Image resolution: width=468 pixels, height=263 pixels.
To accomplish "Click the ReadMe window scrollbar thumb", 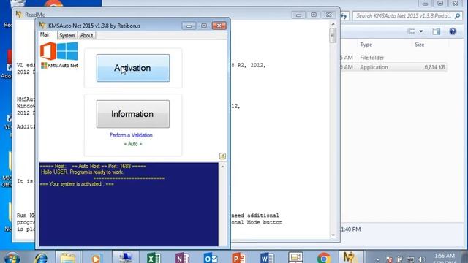I will click(x=333, y=35).
